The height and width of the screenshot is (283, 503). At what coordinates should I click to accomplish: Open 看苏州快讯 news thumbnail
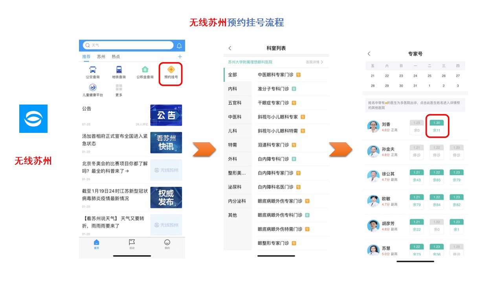[166, 143]
